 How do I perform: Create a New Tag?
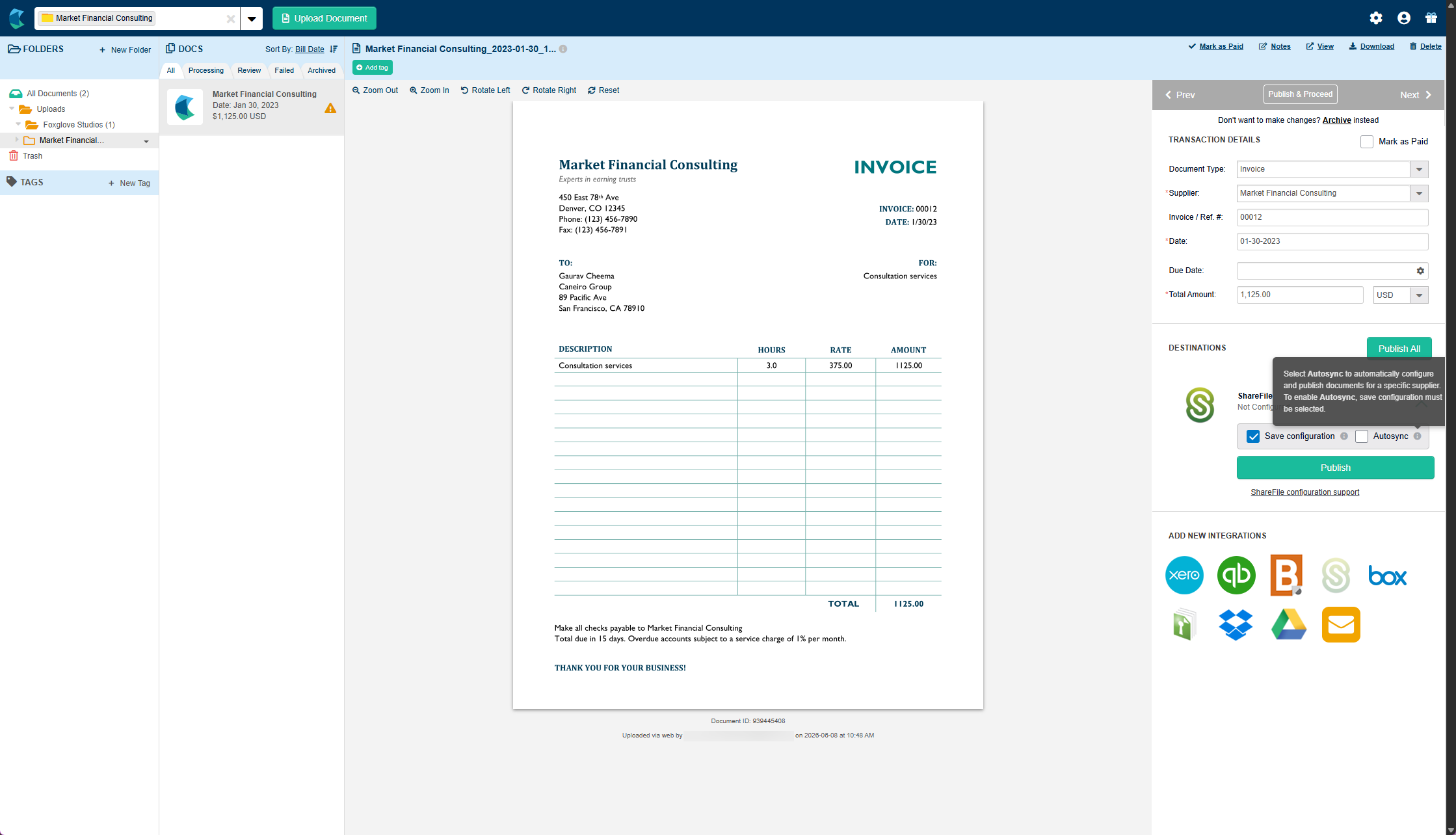[x=129, y=183]
